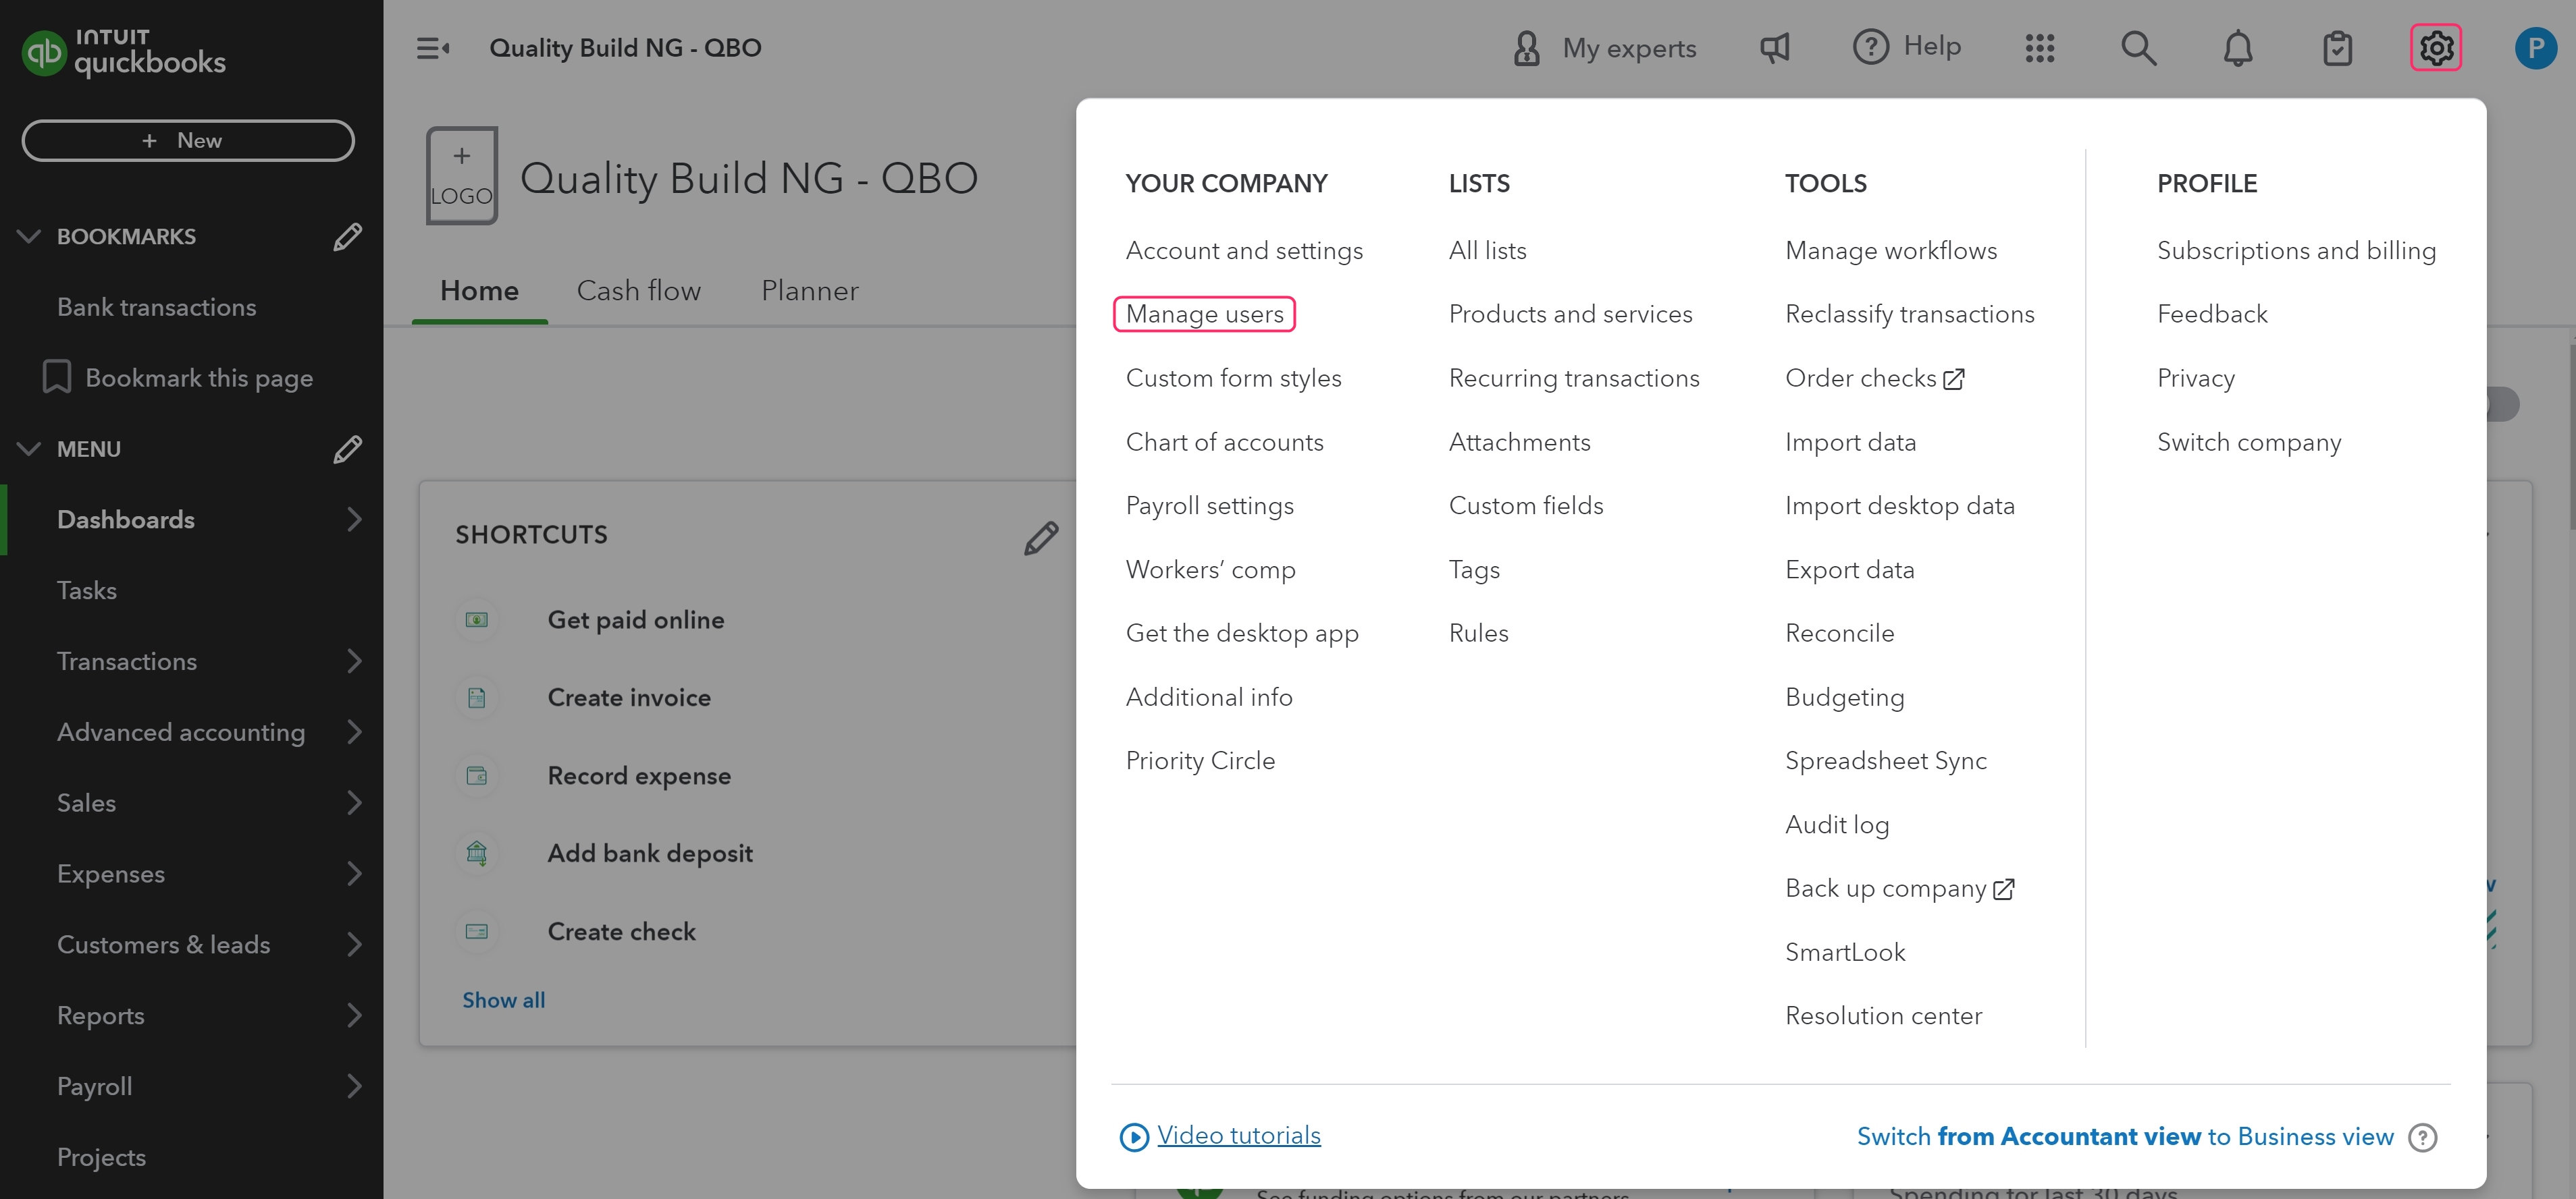Click the search magnifier icon
Image resolution: width=2576 pixels, height=1199 pixels.
tap(2138, 48)
